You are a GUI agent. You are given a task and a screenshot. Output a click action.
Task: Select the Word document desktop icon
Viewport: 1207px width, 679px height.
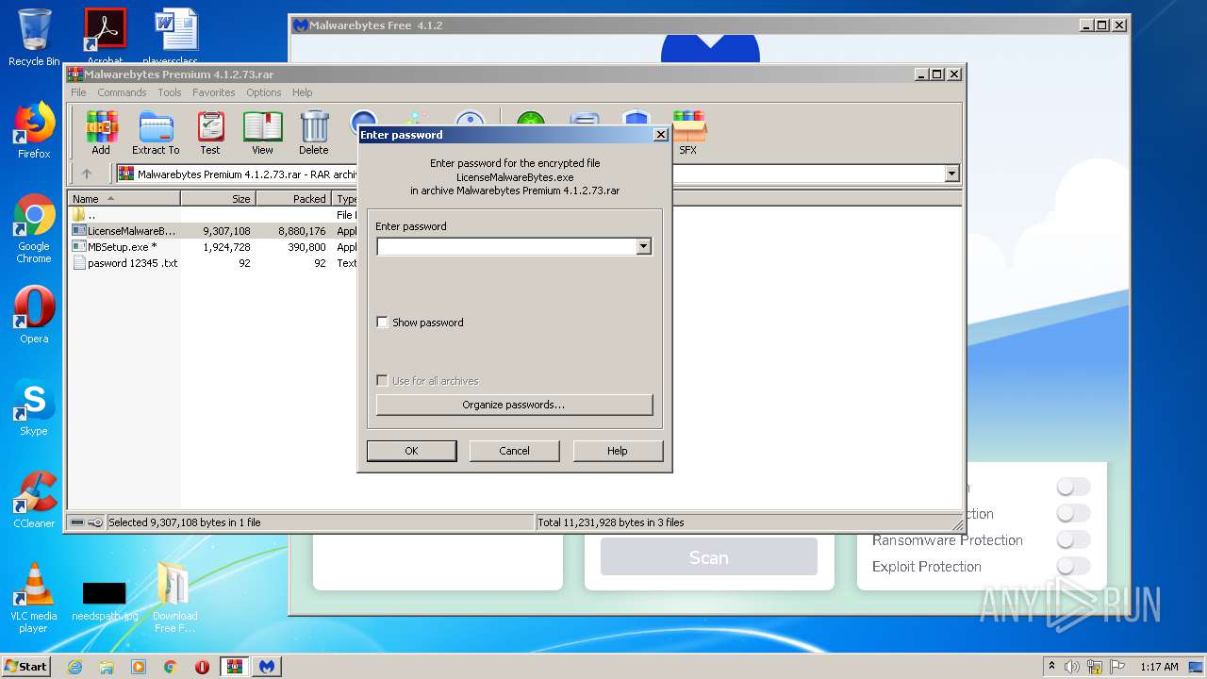[176, 36]
